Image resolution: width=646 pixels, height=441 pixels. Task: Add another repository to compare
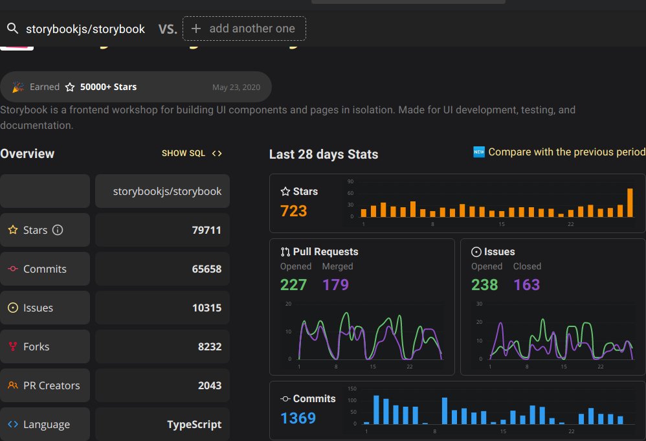click(244, 28)
